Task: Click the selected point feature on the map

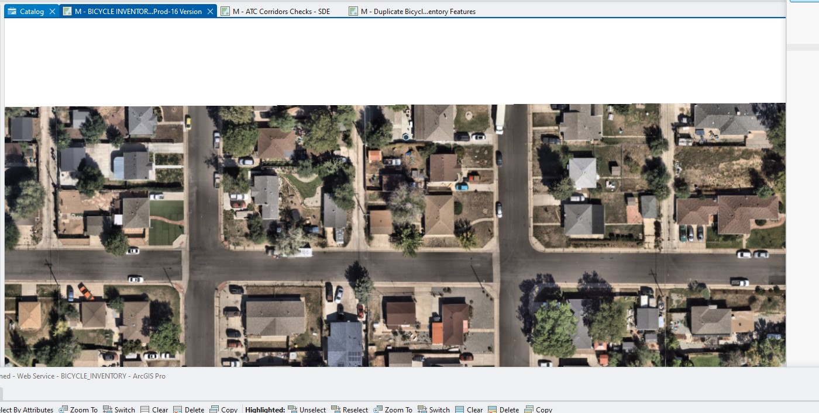Action: pyautogui.click(x=406, y=136)
